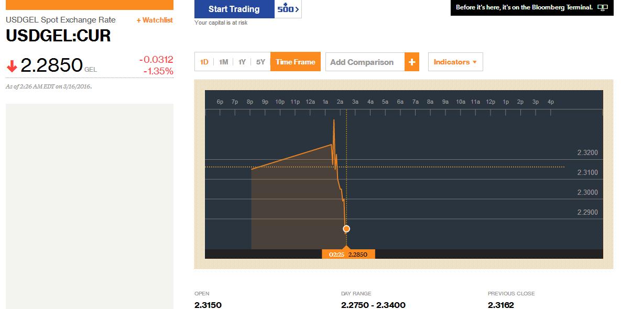The image size is (621, 309).
Task: Click the Bloomberg Terminal monitor icon
Action: tap(602, 7)
